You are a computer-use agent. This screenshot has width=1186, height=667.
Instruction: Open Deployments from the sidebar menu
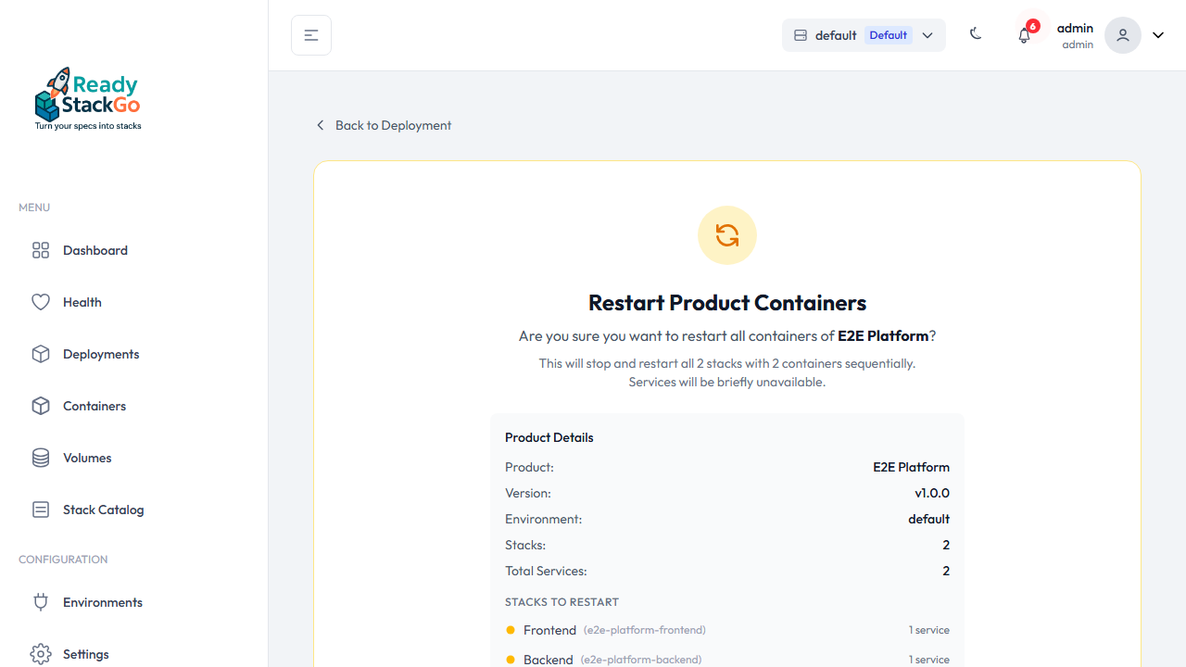tap(100, 354)
